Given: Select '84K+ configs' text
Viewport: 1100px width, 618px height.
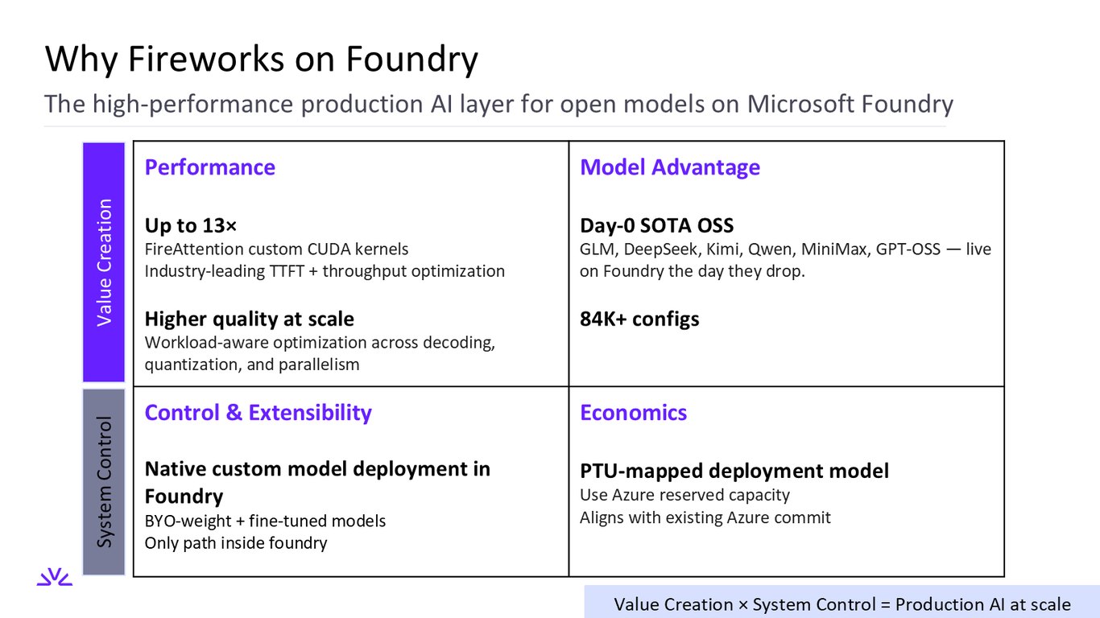Looking at the screenshot, I should click(x=639, y=319).
